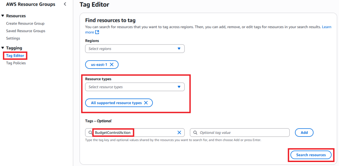Image resolution: width=339 pixels, height=166 pixels.
Task: Click the Tags – Optional label
Action: point(98,121)
